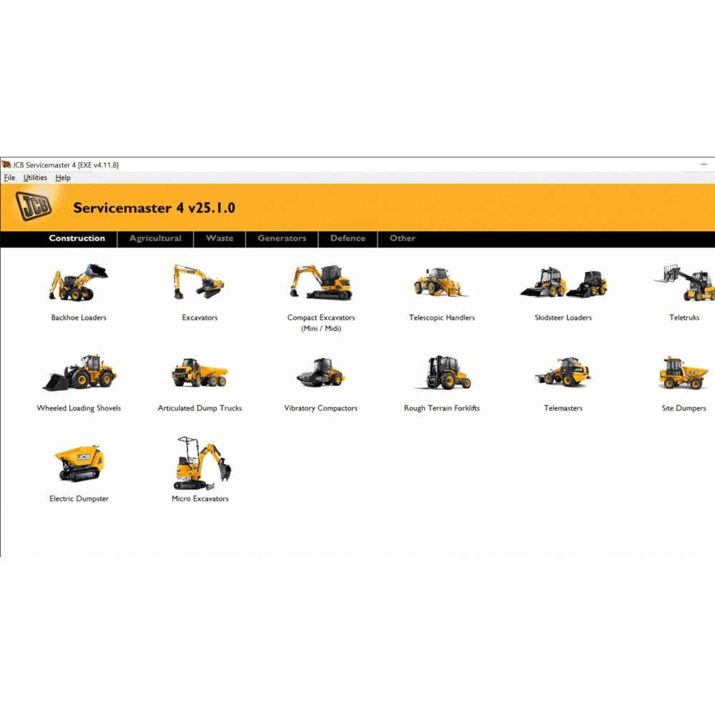715x715 pixels.
Task: Click the Electric Dumpster label text
Action: (79, 499)
